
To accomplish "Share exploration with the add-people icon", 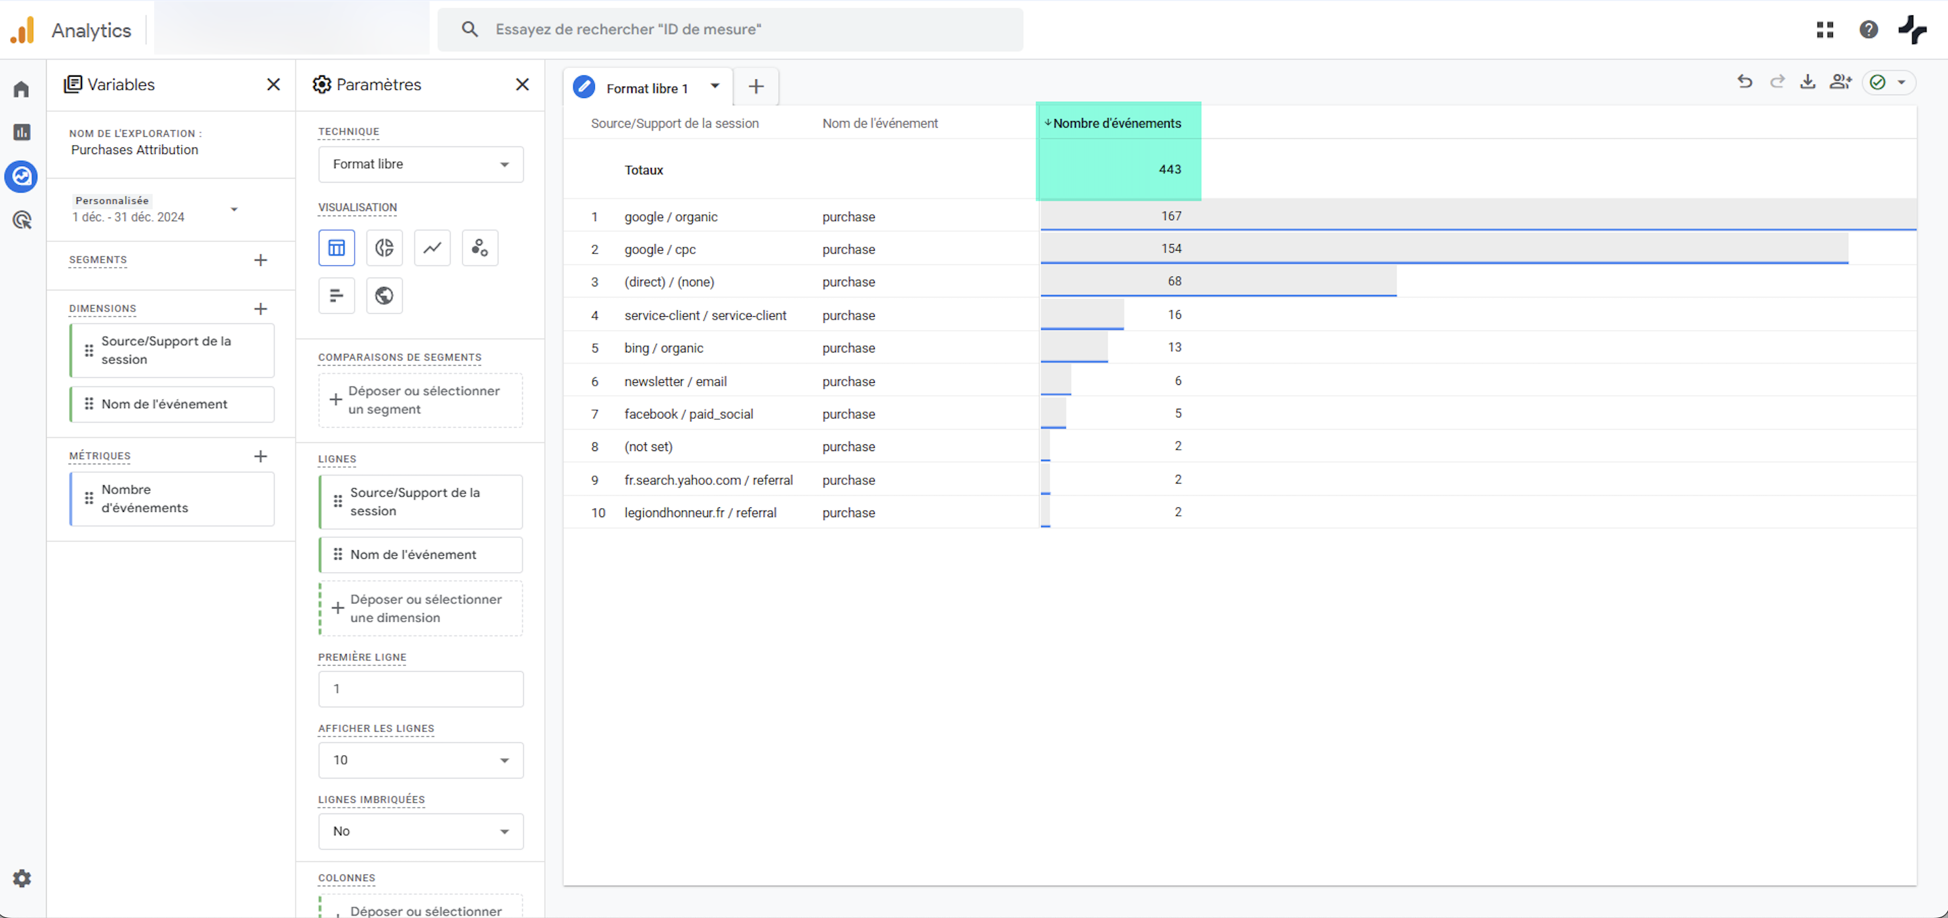I will [1840, 81].
